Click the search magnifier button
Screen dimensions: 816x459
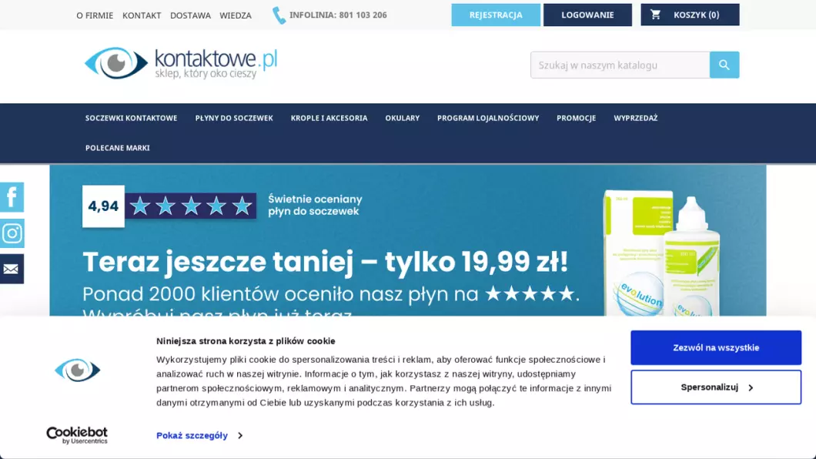click(724, 65)
